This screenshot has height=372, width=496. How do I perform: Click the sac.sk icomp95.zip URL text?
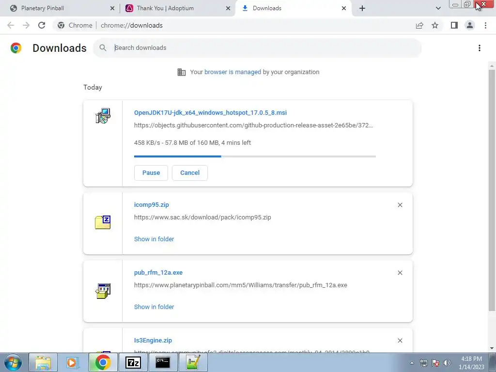pyautogui.click(x=202, y=217)
